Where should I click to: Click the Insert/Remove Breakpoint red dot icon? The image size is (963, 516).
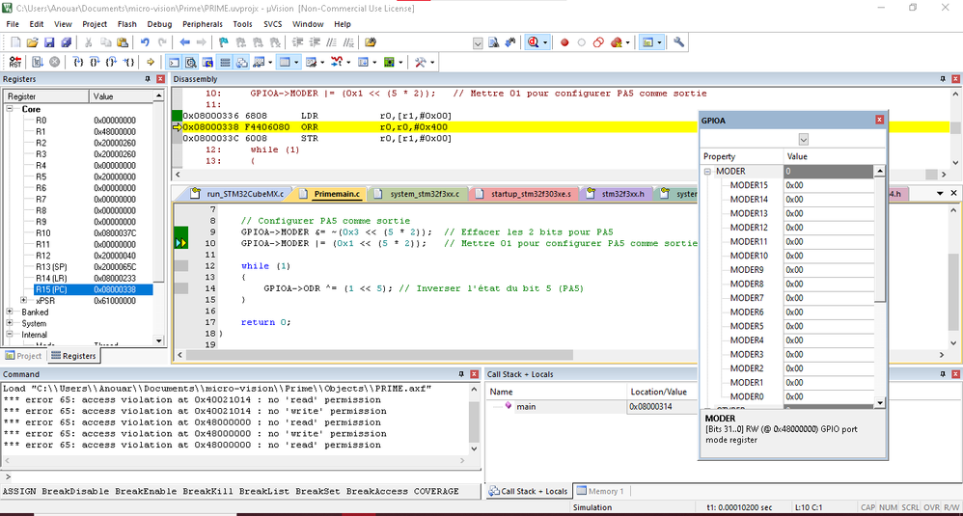(564, 42)
